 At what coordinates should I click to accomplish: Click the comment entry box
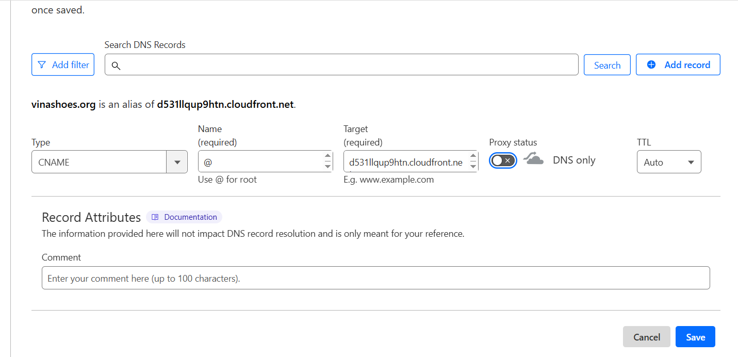pos(375,278)
